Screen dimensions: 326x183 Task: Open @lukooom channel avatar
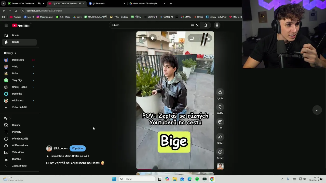tap(49, 148)
